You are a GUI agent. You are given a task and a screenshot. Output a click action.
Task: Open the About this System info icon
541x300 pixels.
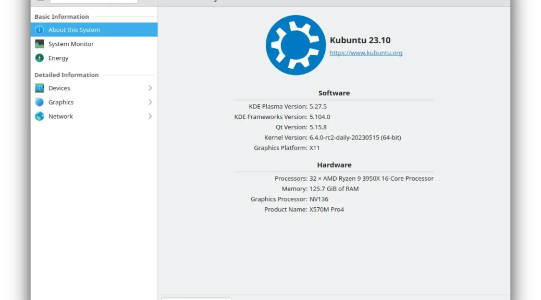pyautogui.click(x=39, y=30)
